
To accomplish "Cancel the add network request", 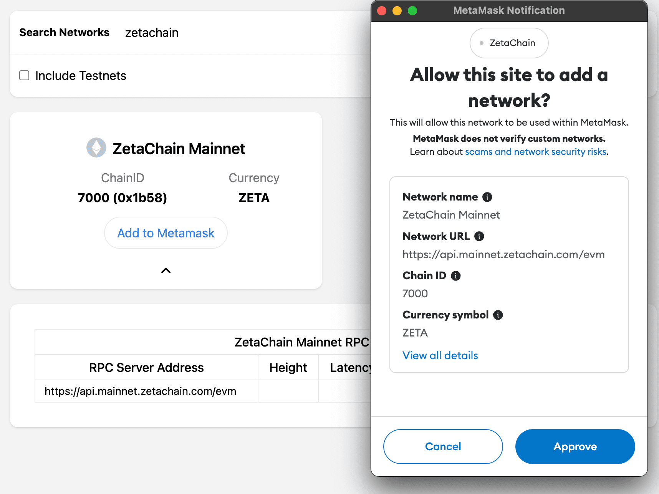I will tap(443, 446).
